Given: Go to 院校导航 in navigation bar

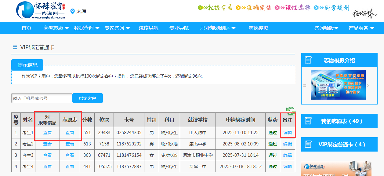Looking at the screenshot, I should click(148, 28).
